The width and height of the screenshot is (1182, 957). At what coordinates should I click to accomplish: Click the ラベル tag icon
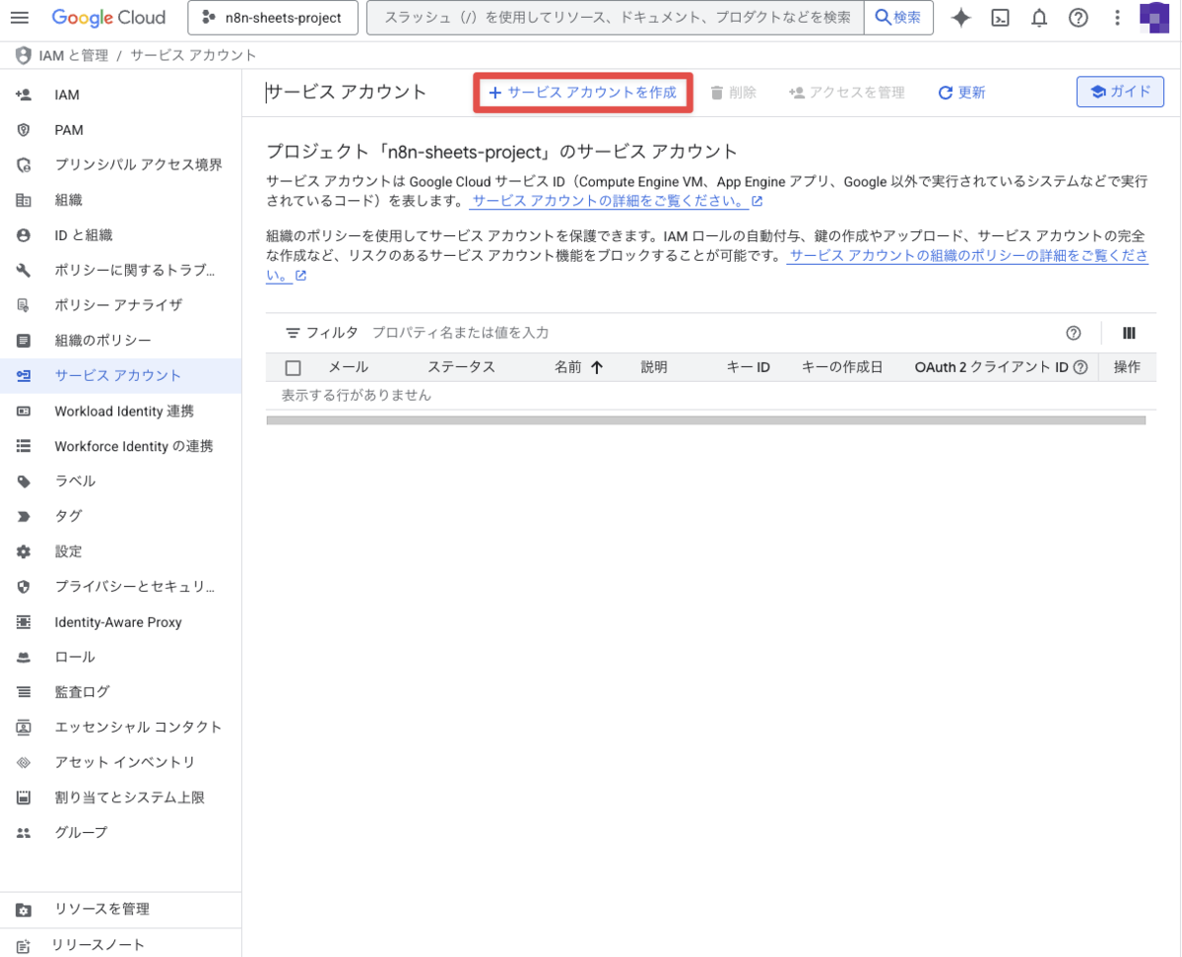[x=24, y=481]
